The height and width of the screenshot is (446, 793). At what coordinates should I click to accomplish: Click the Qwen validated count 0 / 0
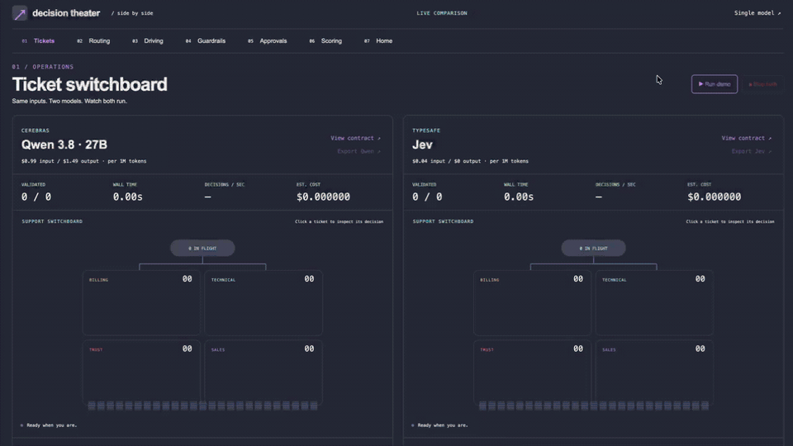point(36,197)
